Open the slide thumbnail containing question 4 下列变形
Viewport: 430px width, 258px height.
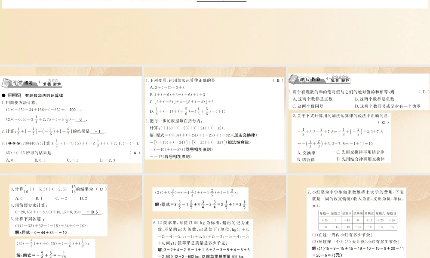tap(215, 120)
